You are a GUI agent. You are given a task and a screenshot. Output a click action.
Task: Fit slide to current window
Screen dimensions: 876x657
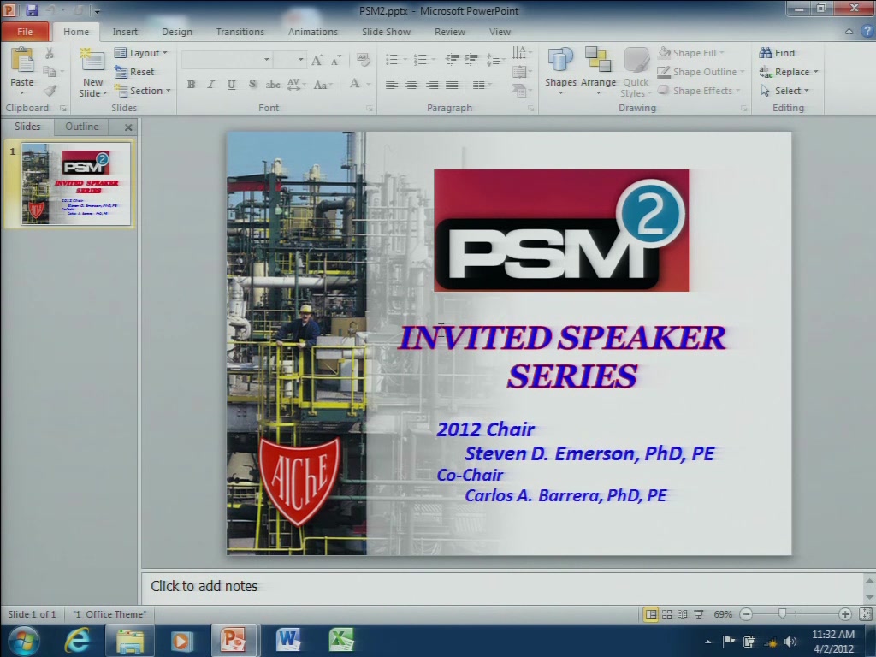866,614
